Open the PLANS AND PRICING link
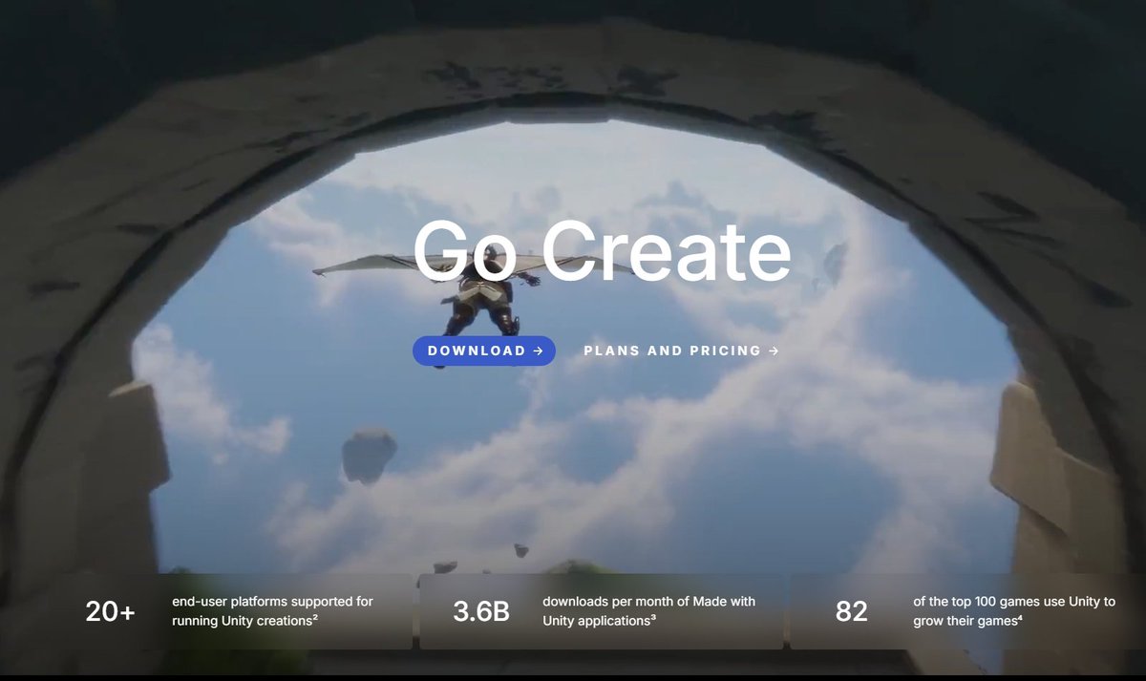 (x=681, y=351)
